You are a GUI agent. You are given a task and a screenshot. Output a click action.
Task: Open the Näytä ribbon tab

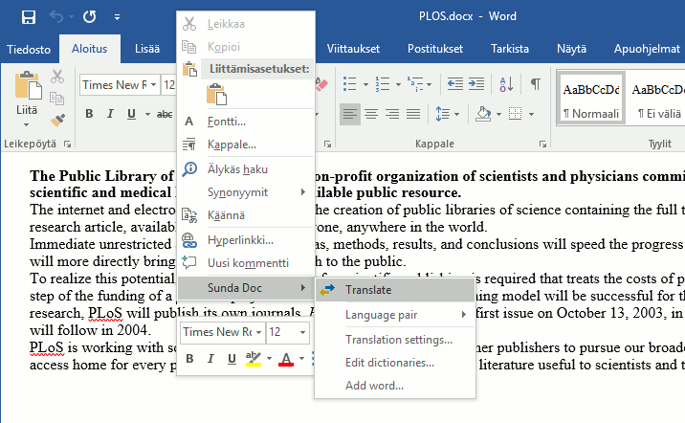click(571, 49)
